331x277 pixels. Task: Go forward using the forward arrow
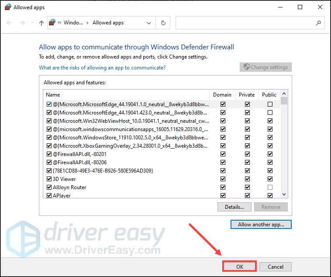tap(22, 23)
